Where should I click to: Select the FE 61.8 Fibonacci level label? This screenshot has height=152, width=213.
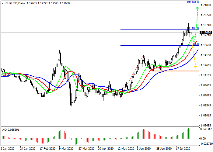point(194,44)
